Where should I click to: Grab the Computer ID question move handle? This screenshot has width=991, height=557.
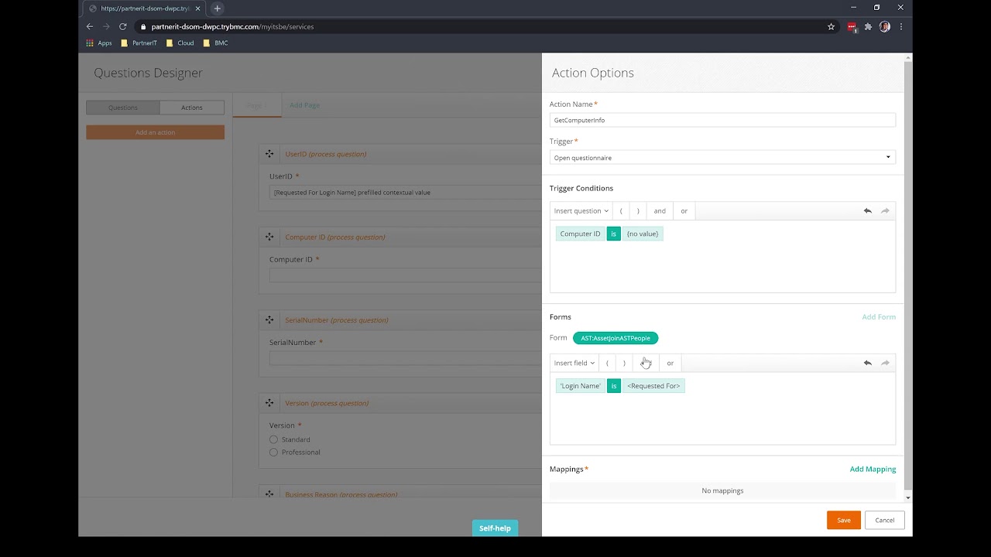pyautogui.click(x=269, y=237)
